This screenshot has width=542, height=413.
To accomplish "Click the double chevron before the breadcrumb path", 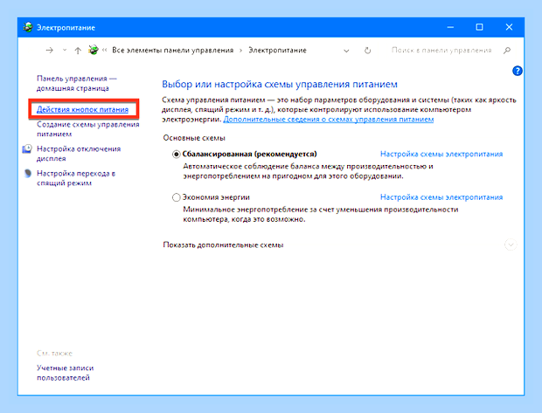I will point(104,50).
